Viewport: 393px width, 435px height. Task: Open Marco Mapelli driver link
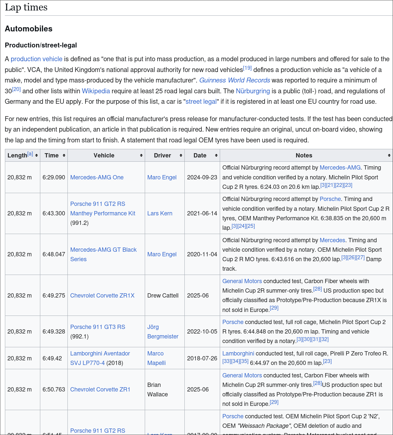(157, 358)
